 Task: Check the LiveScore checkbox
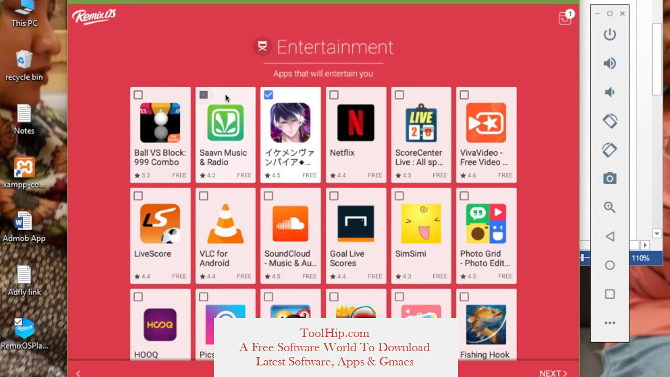coord(138,196)
